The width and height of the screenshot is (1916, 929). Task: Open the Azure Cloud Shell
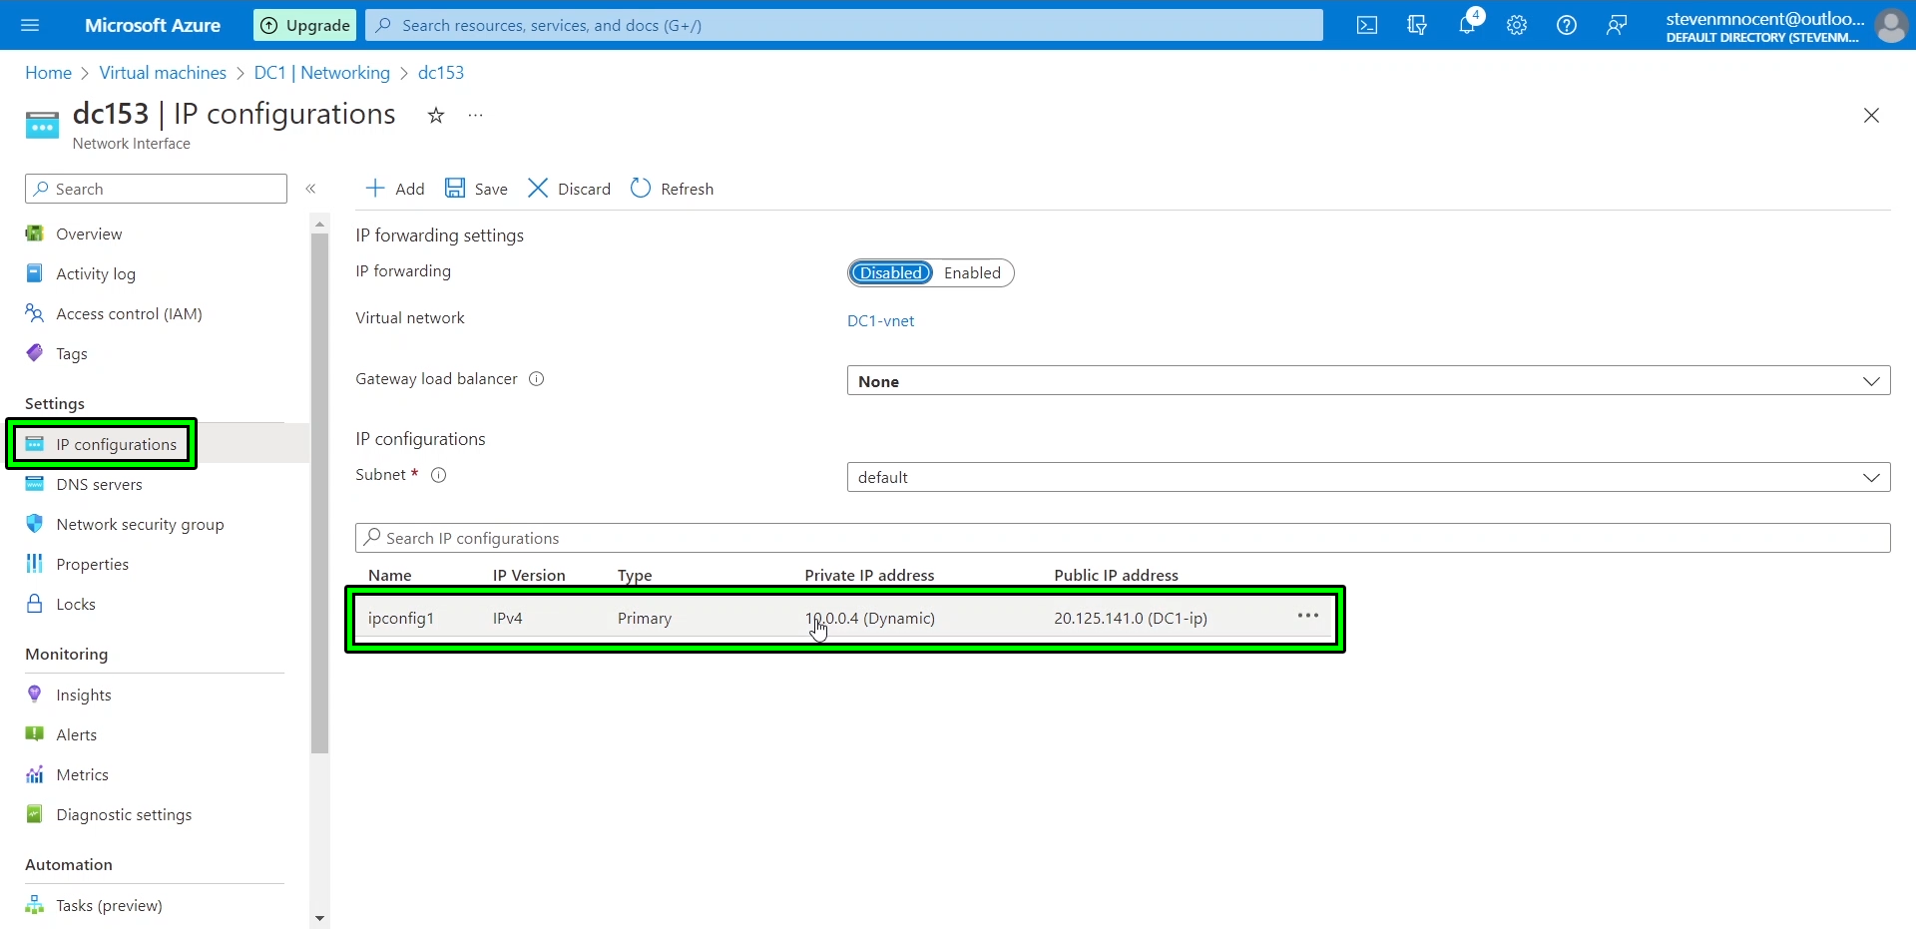1367,25
